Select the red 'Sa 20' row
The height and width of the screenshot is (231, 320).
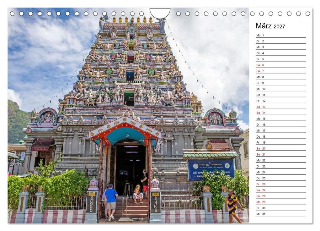click(x=281, y=148)
